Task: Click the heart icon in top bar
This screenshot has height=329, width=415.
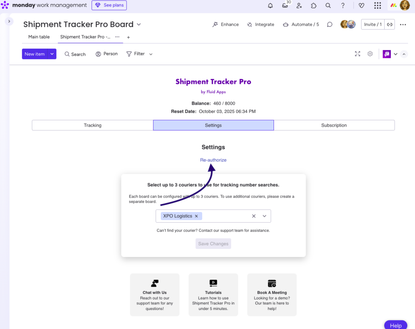Action: [361, 6]
